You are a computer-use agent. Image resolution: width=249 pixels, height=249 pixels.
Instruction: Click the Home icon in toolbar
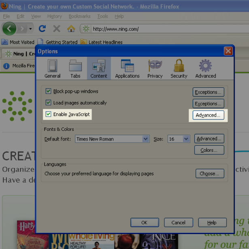71,29
